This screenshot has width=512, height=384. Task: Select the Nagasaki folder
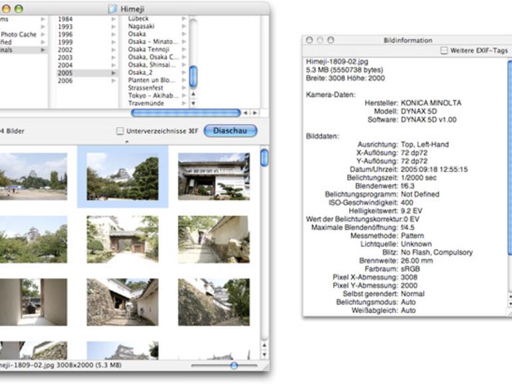(142, 27)
